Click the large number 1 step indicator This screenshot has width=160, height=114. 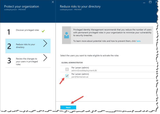(x=9, y=32)
